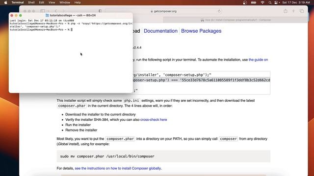The image size is (314, 176).
Task: Click the 'Run the installer' bullet
Action: click(x=78, y=125)
